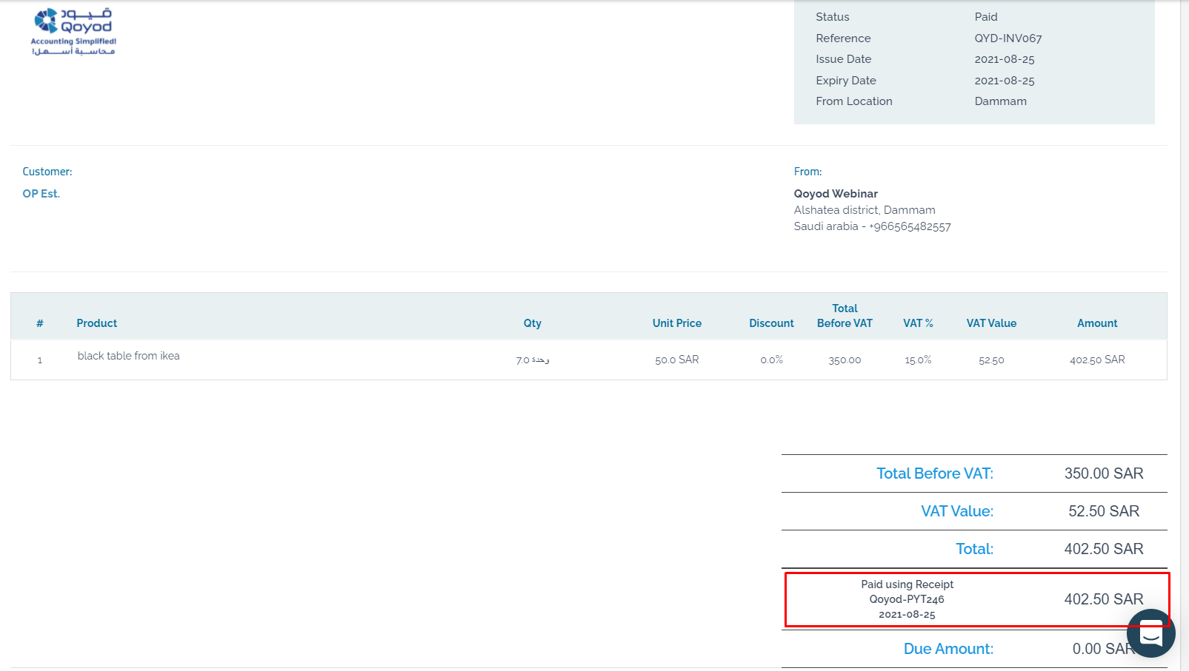
Task: Click the Qty column header
Action: 532,323
